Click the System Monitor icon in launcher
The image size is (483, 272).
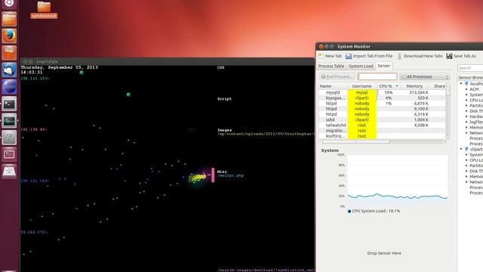pyautogui.click(x=9, y=121)
